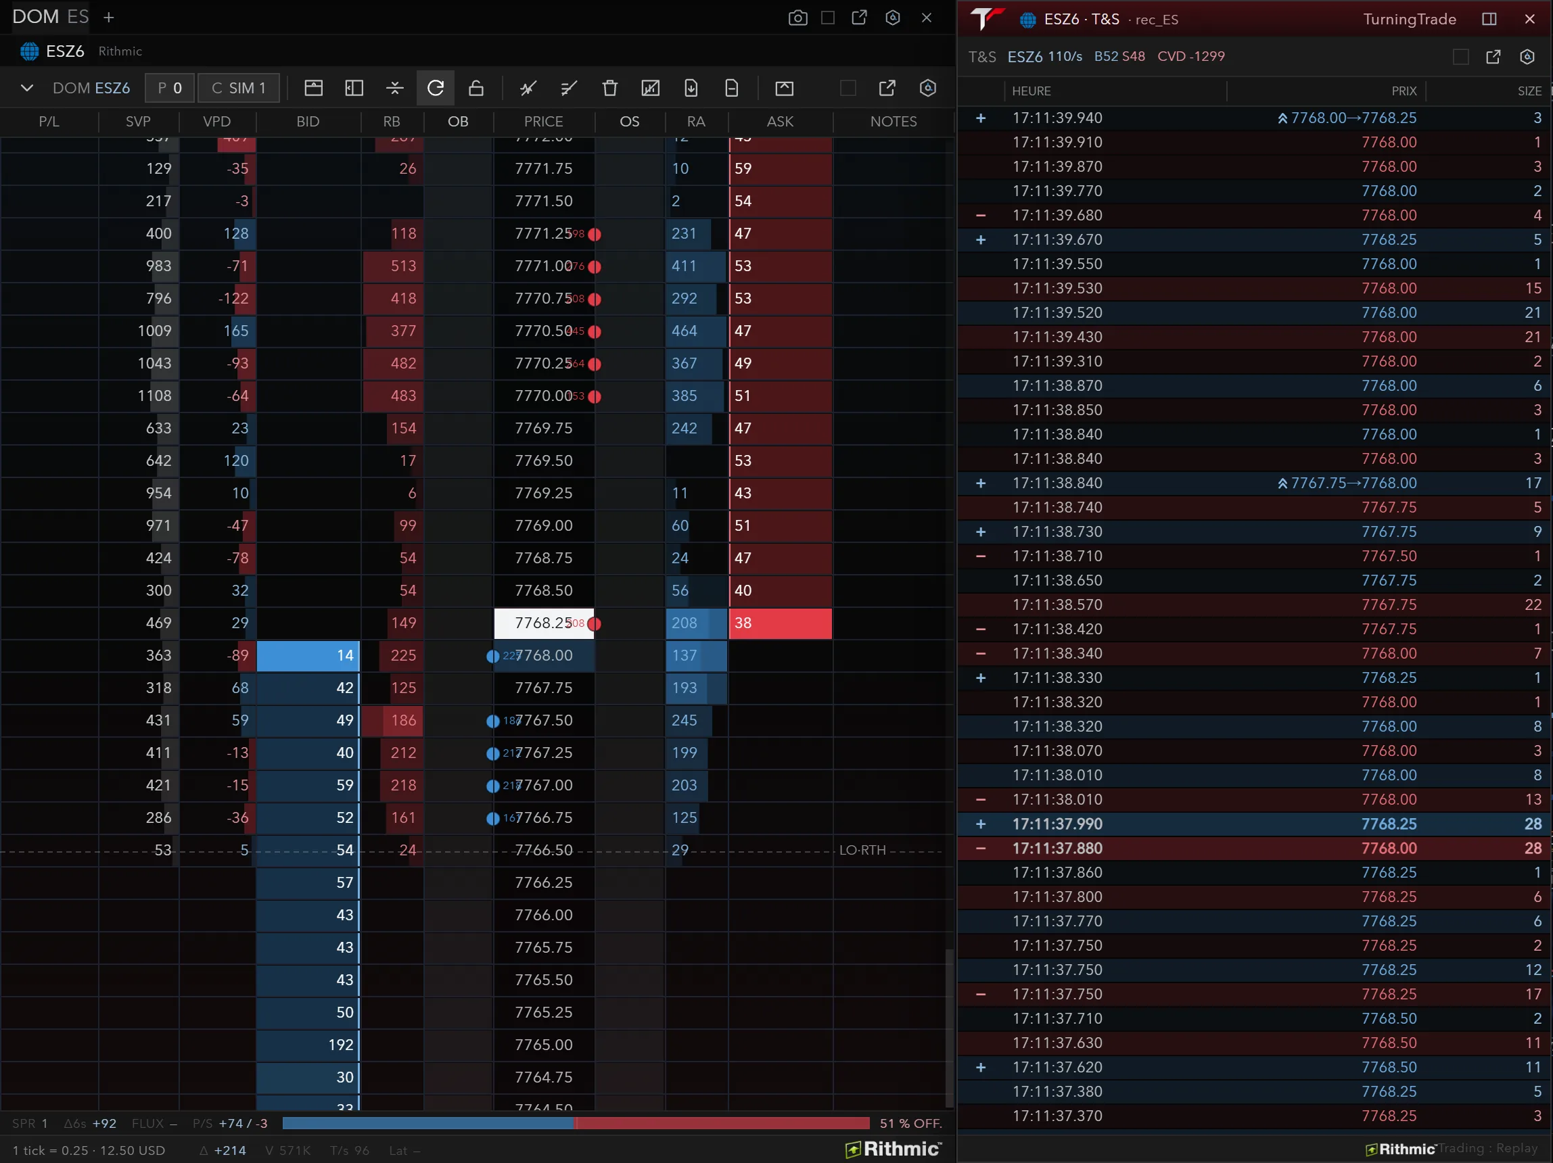The width and height of the screenshot is (1553, 1163).
Task: Expand the plus on T&S row 17:11:39.940
Action: (981, 118)
